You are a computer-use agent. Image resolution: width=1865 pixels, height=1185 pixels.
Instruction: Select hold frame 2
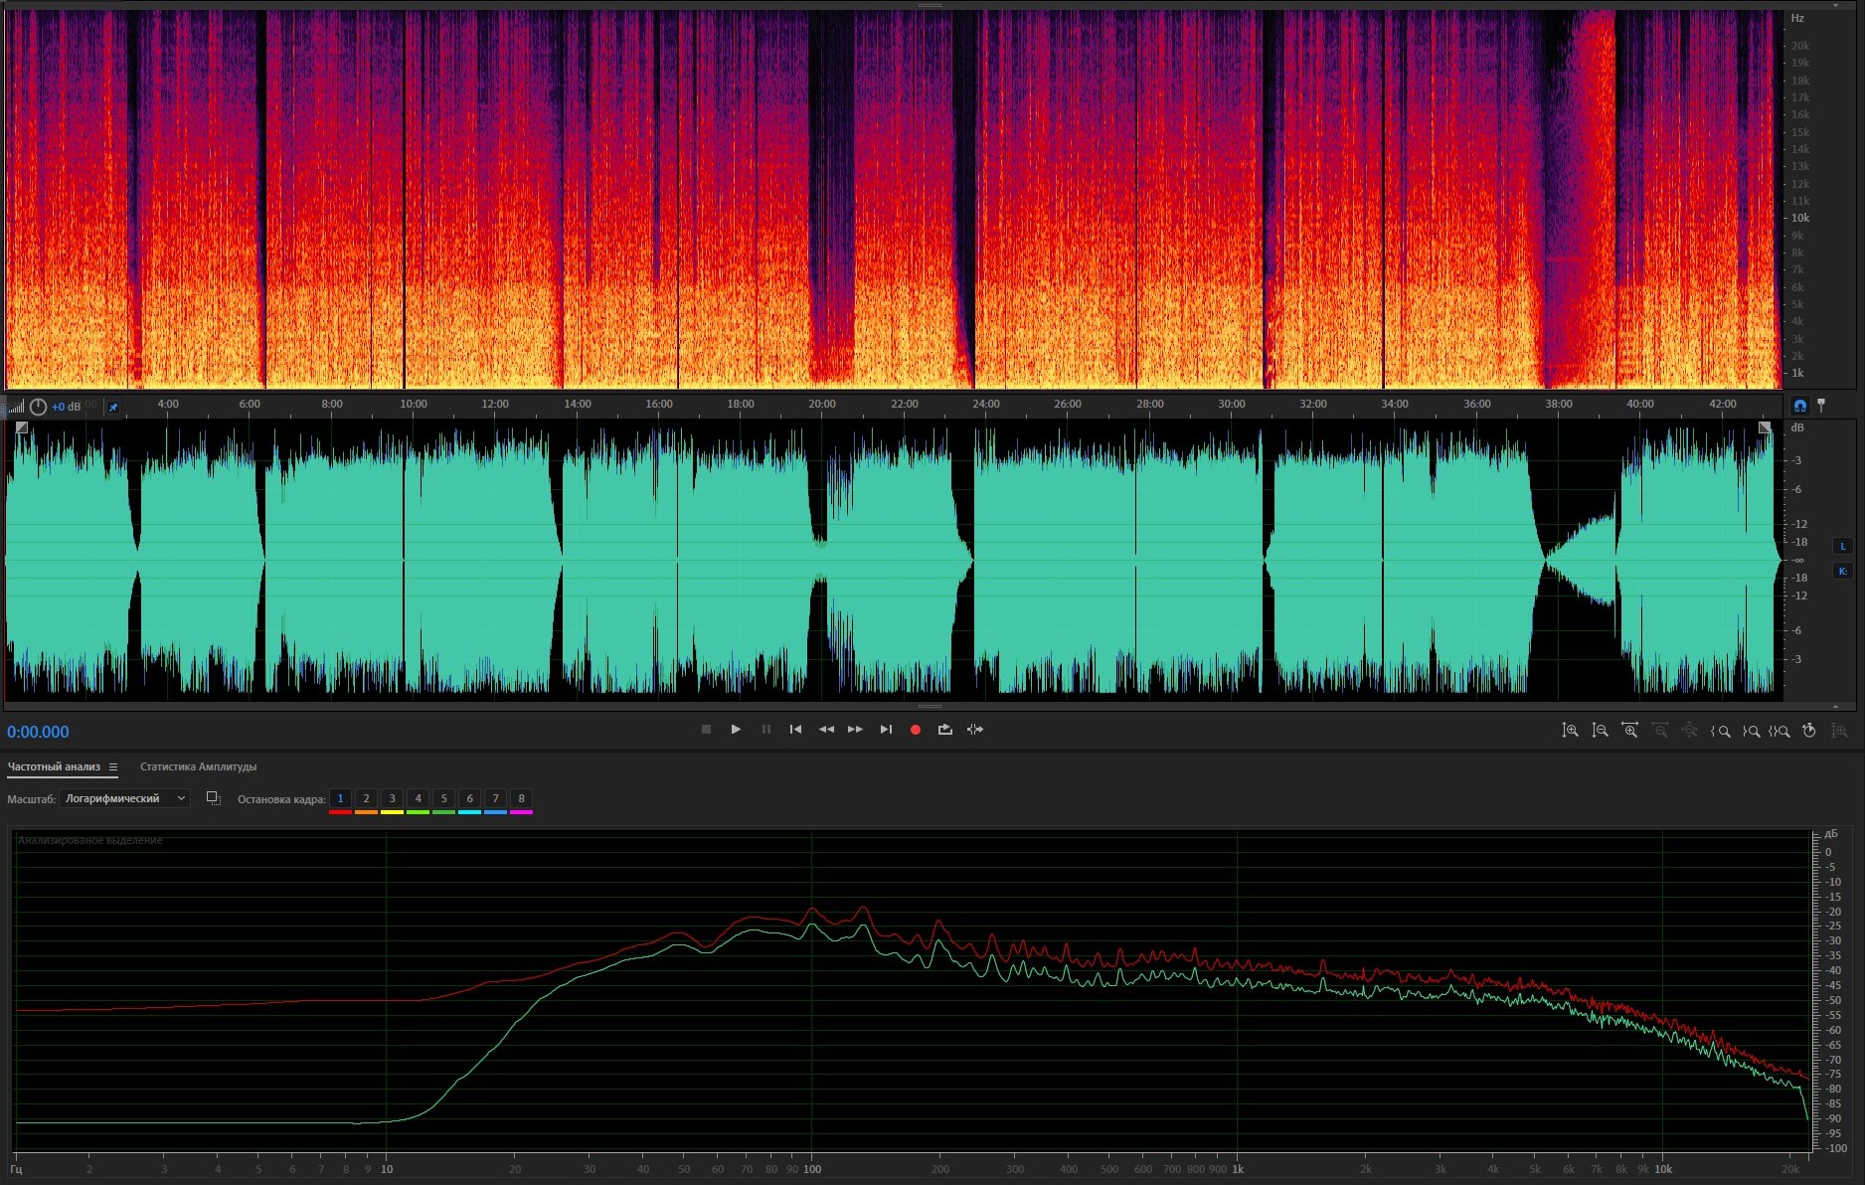click(x=366, y=798)
